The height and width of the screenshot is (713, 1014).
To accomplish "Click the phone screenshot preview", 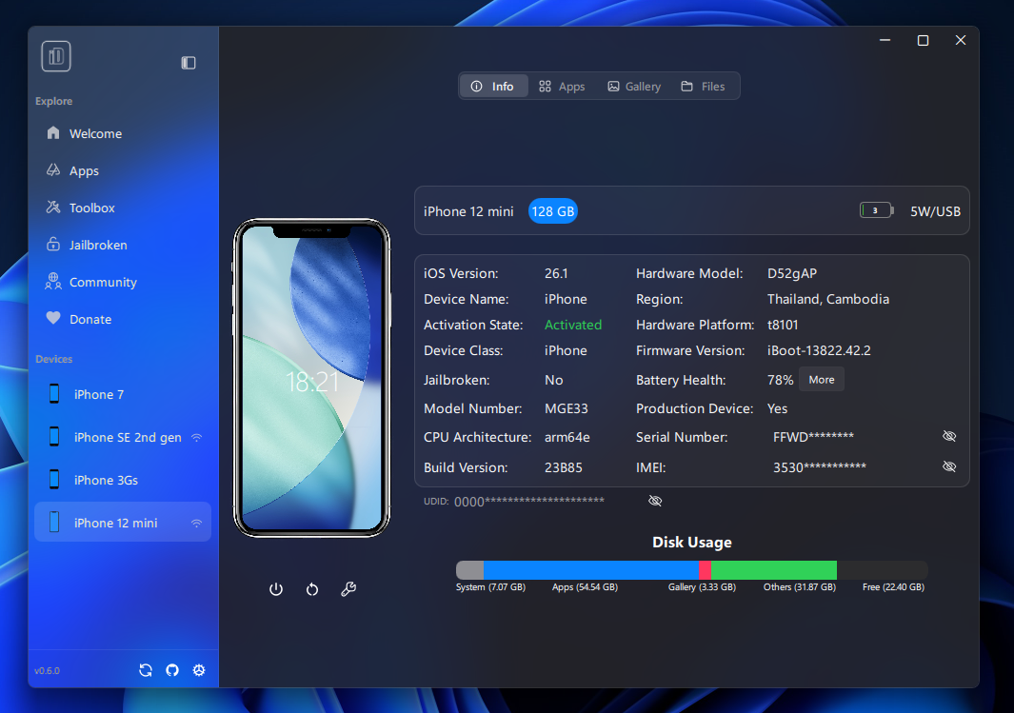I will pyautogui.click(x=311, y=378).
